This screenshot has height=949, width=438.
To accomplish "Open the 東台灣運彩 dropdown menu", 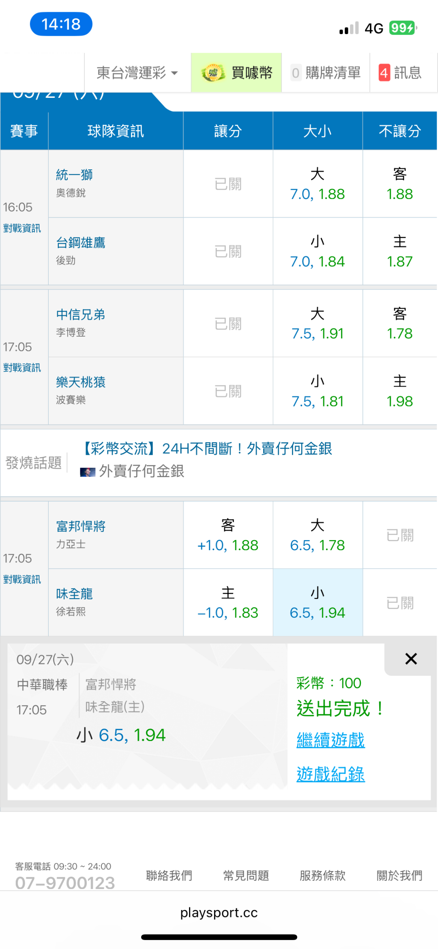I will tap(137, 73).
